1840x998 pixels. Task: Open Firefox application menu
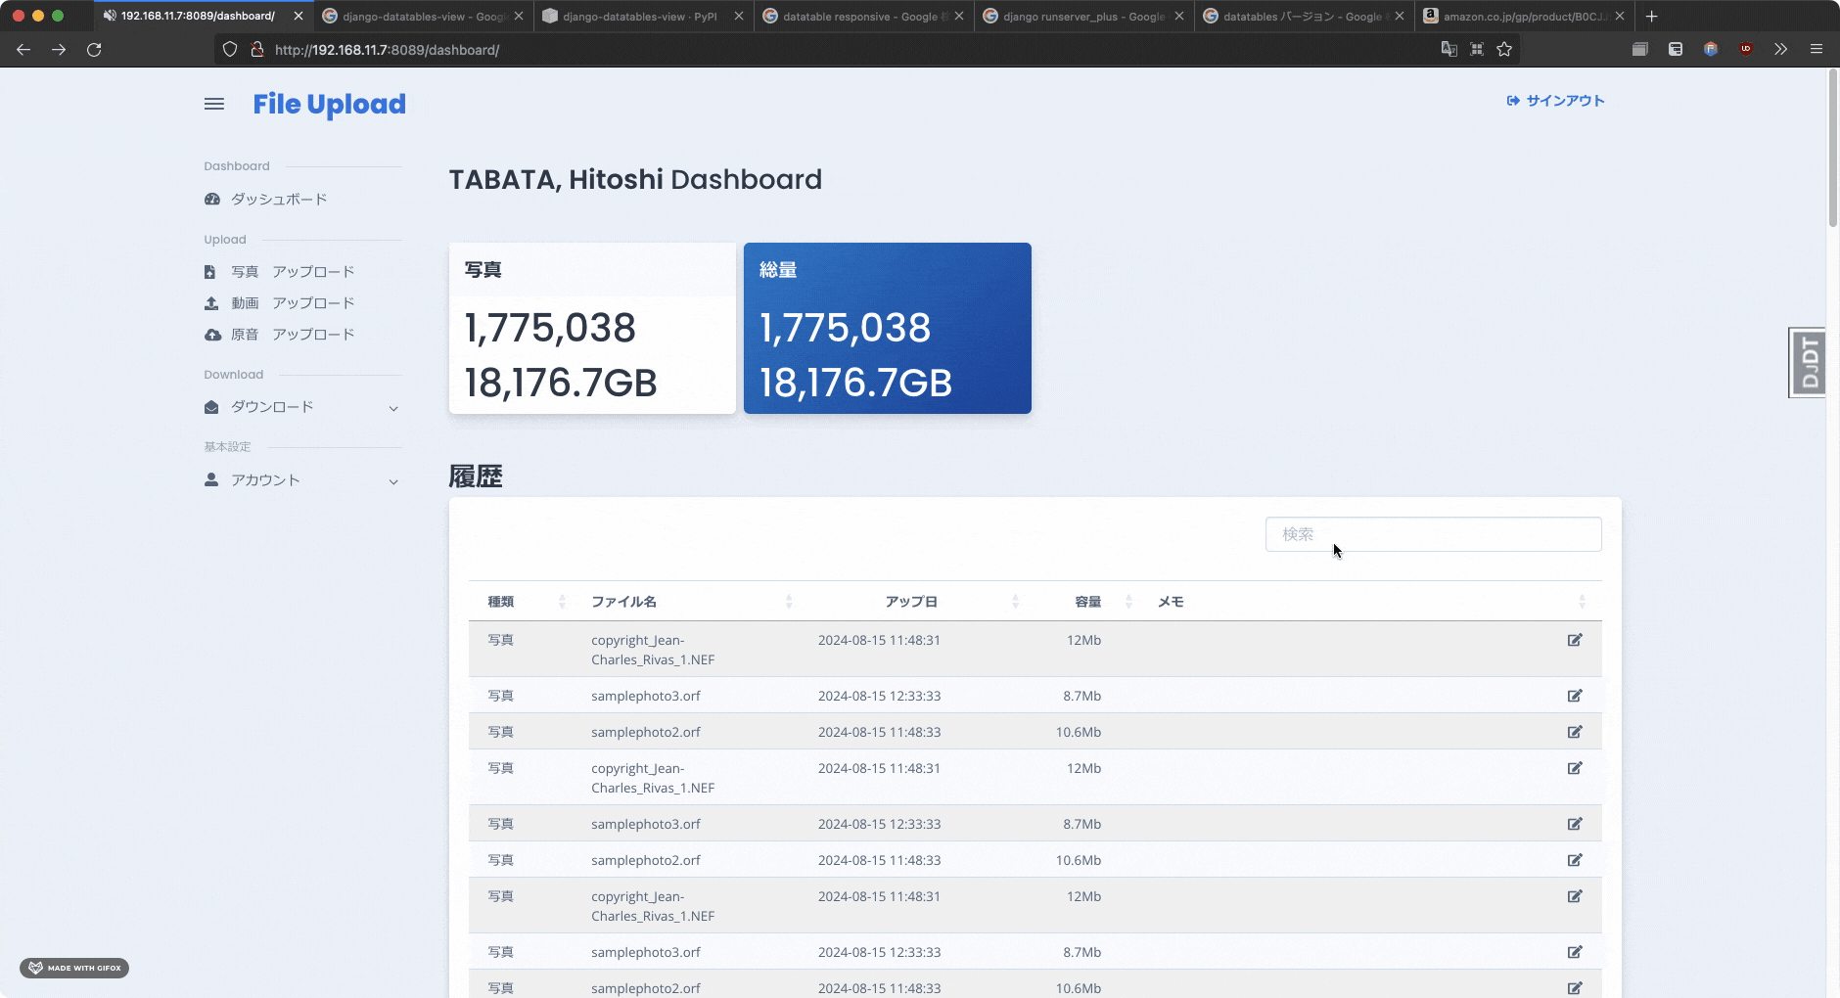pyautogui.click(x=1817, y=49)
